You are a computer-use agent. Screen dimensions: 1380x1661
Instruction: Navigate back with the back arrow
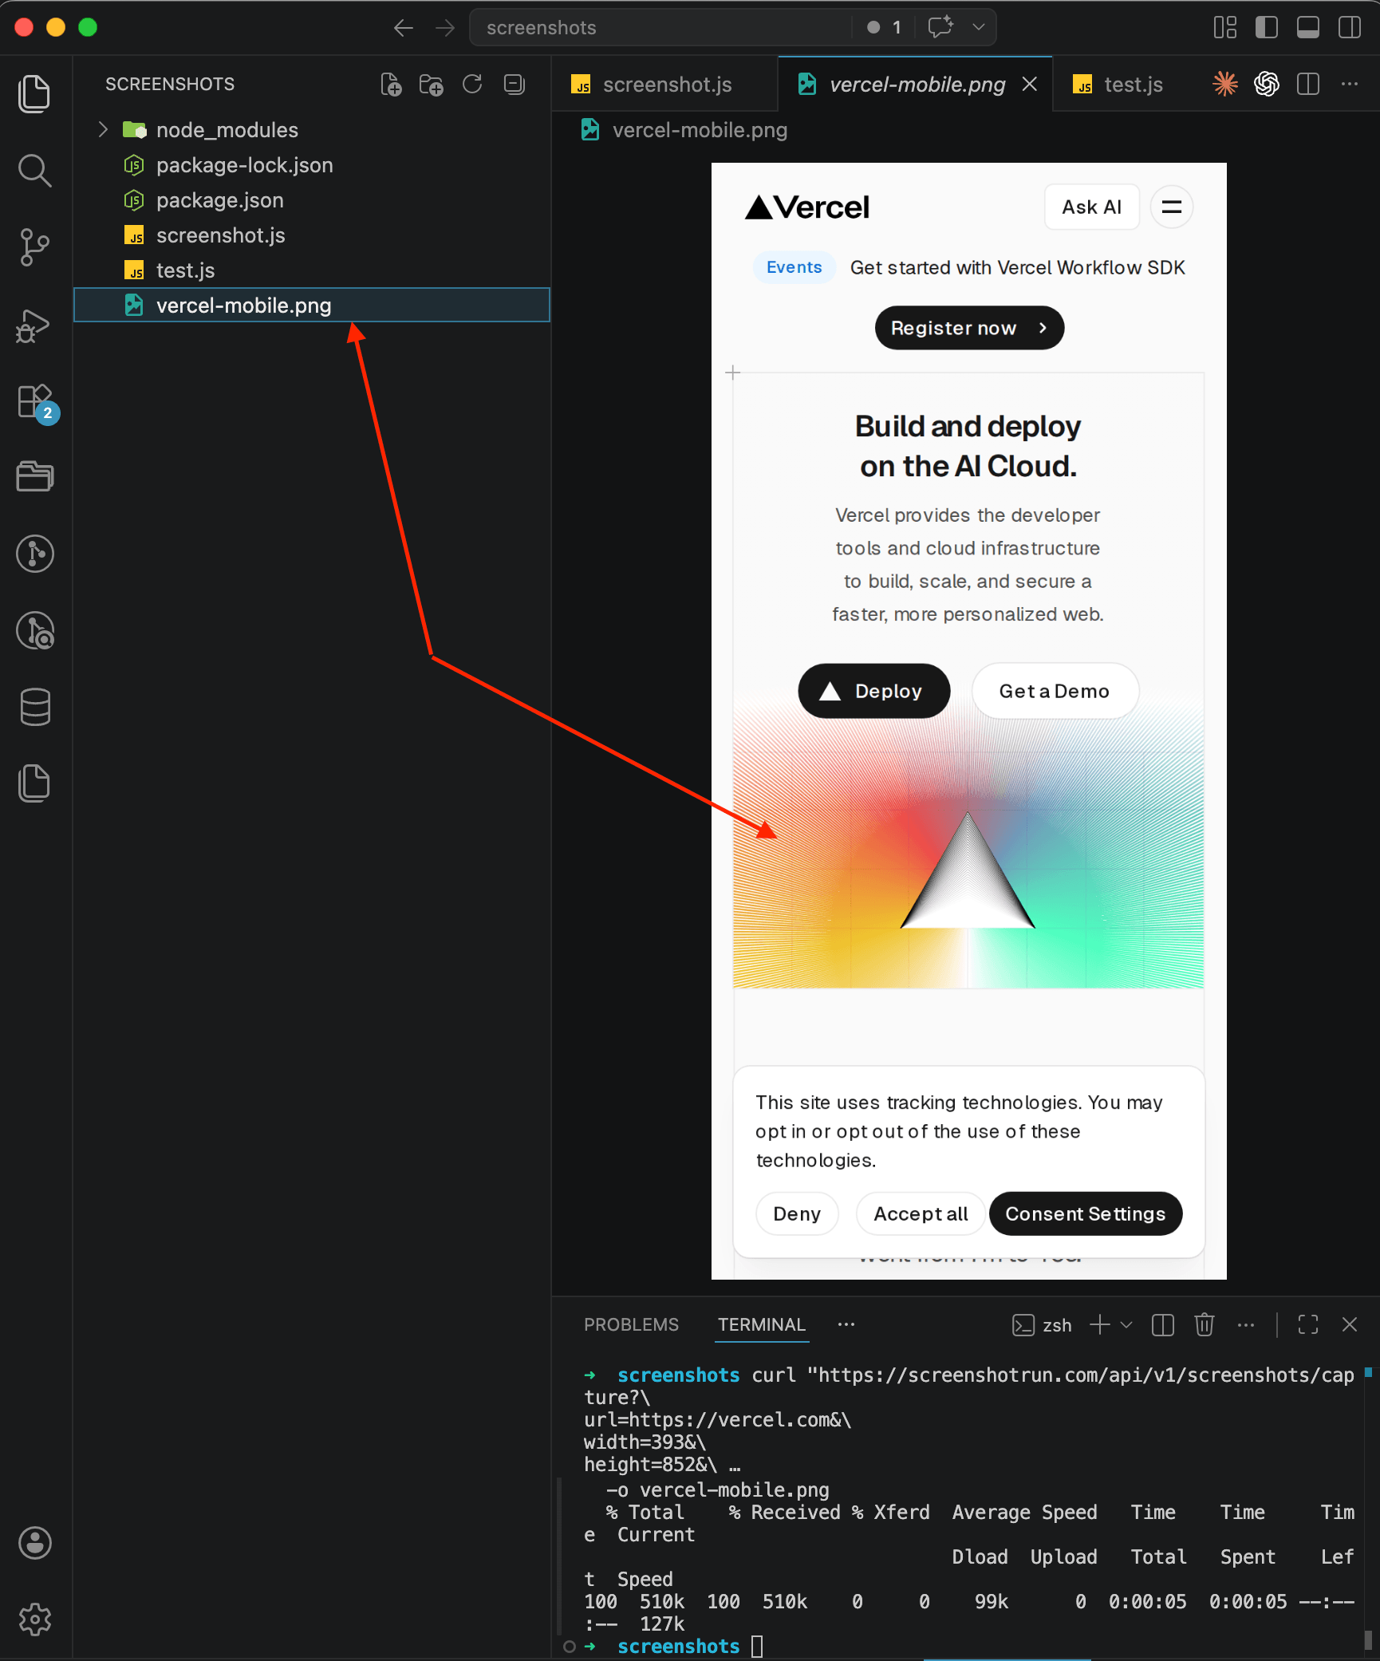(x=404, y=27)
